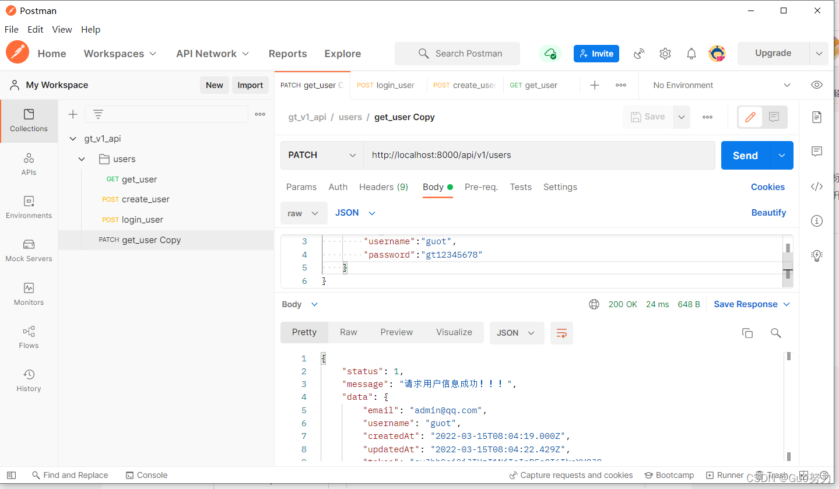Open network information globe icon

(594, 304)
